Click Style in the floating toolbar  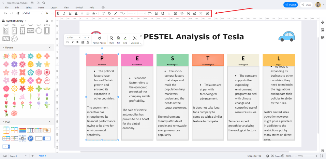click(111, 40)
